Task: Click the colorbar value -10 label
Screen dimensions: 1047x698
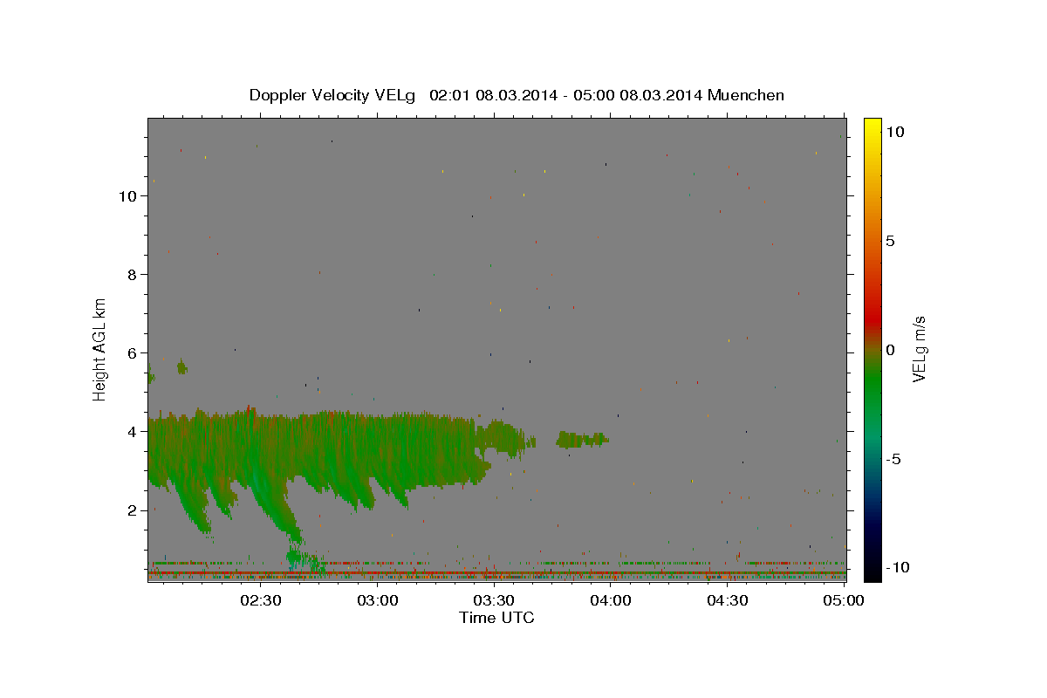Action: [x=898, y=567]
